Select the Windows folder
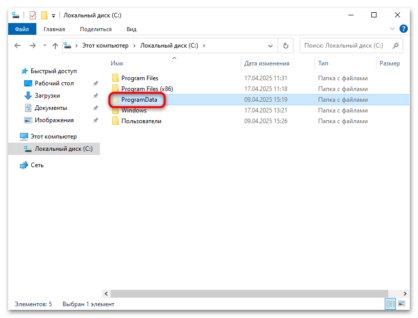 pos(134,110)
